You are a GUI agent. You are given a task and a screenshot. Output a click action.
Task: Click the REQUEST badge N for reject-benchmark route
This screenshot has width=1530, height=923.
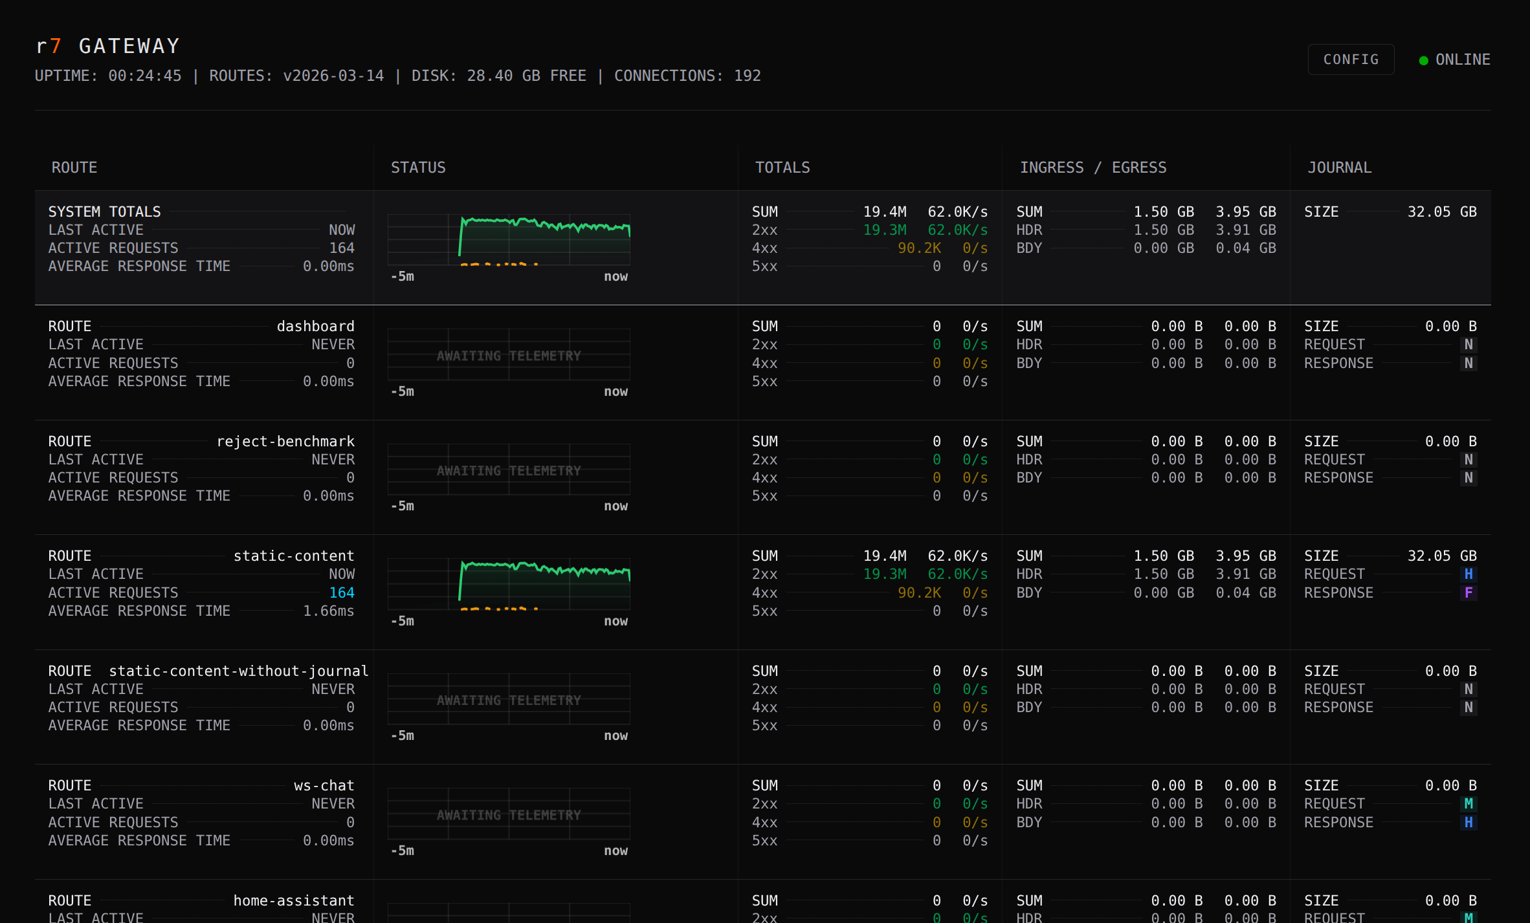point(1469,460)
